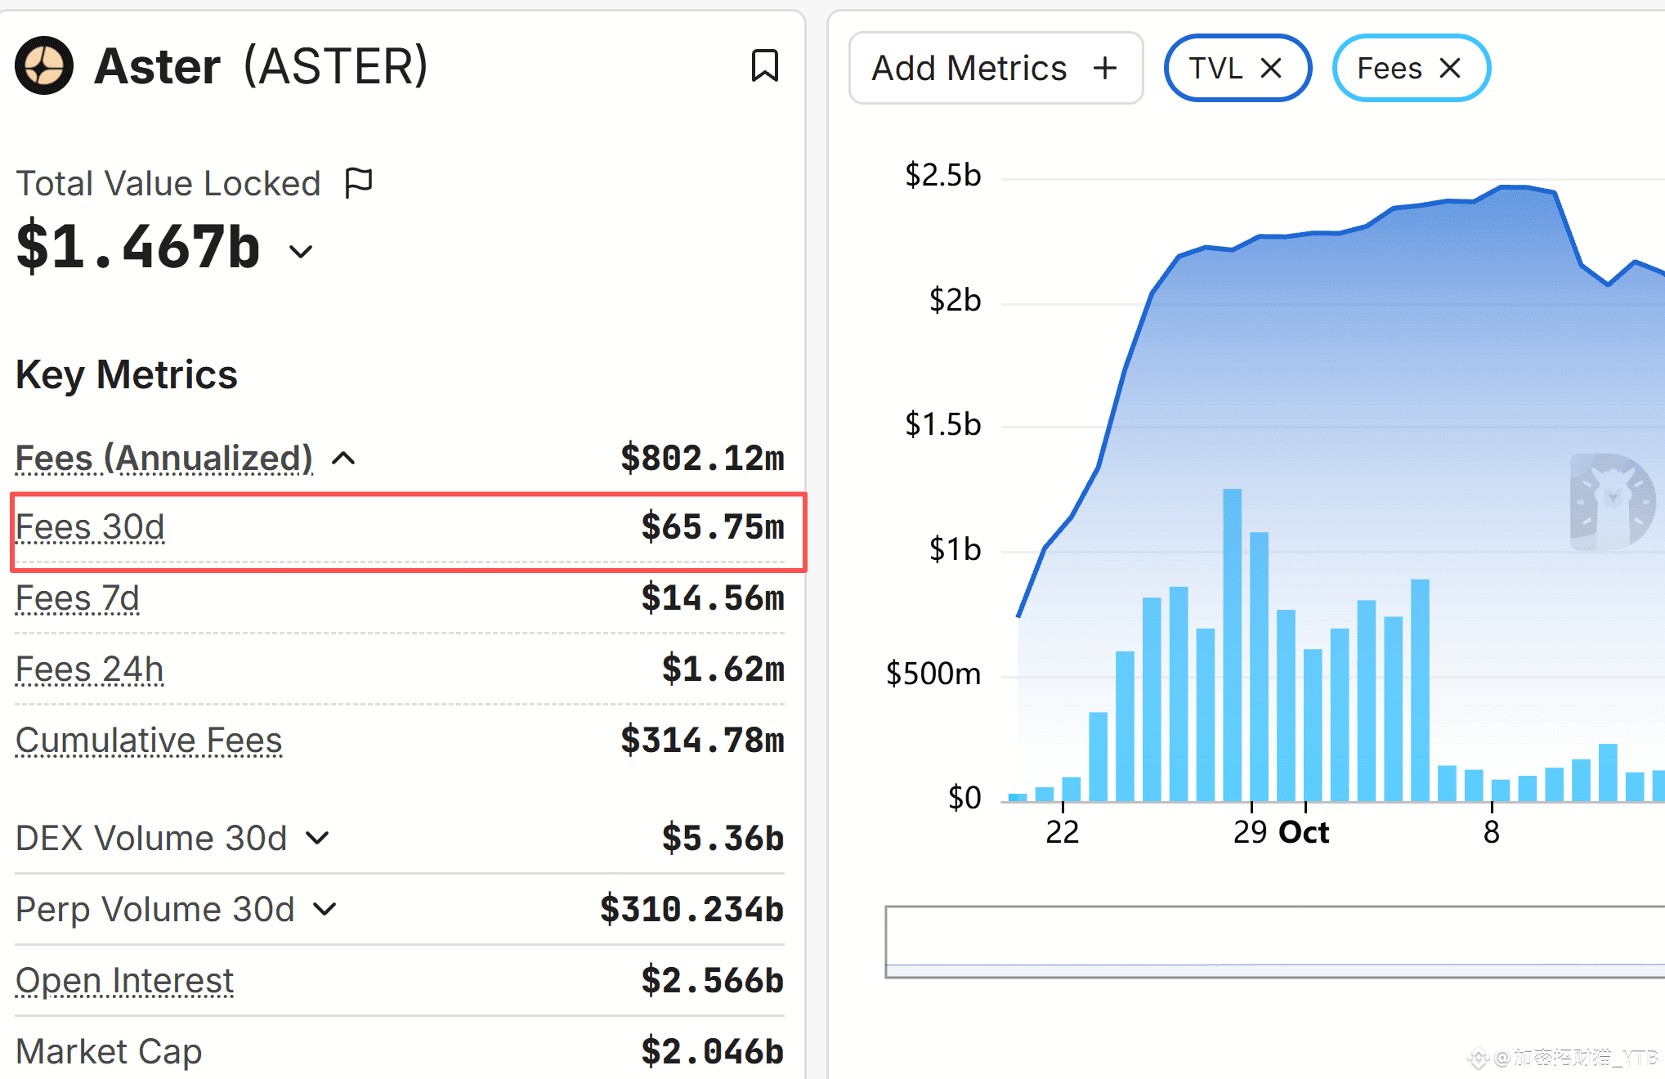Screen dimensions: 1665x1079
Task: Click the Fees 30d label
Action: click(90, 527)
